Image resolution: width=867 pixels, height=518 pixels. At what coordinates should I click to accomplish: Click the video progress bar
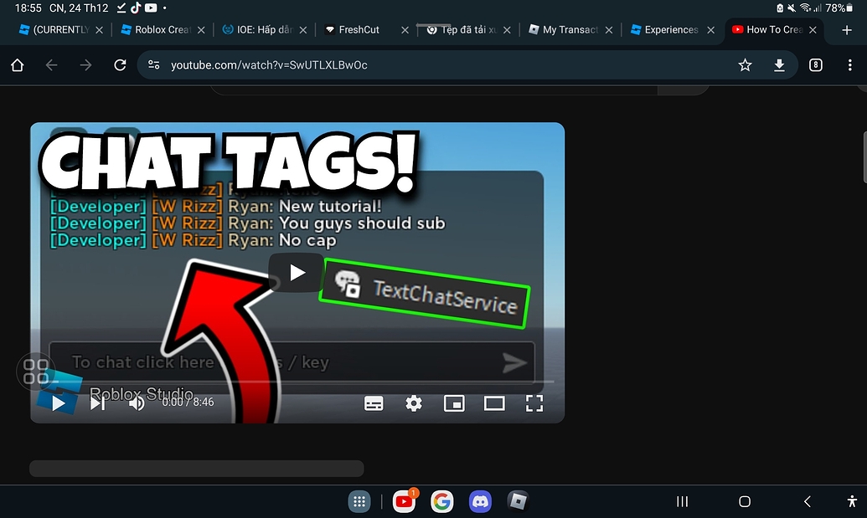[297, 382]
